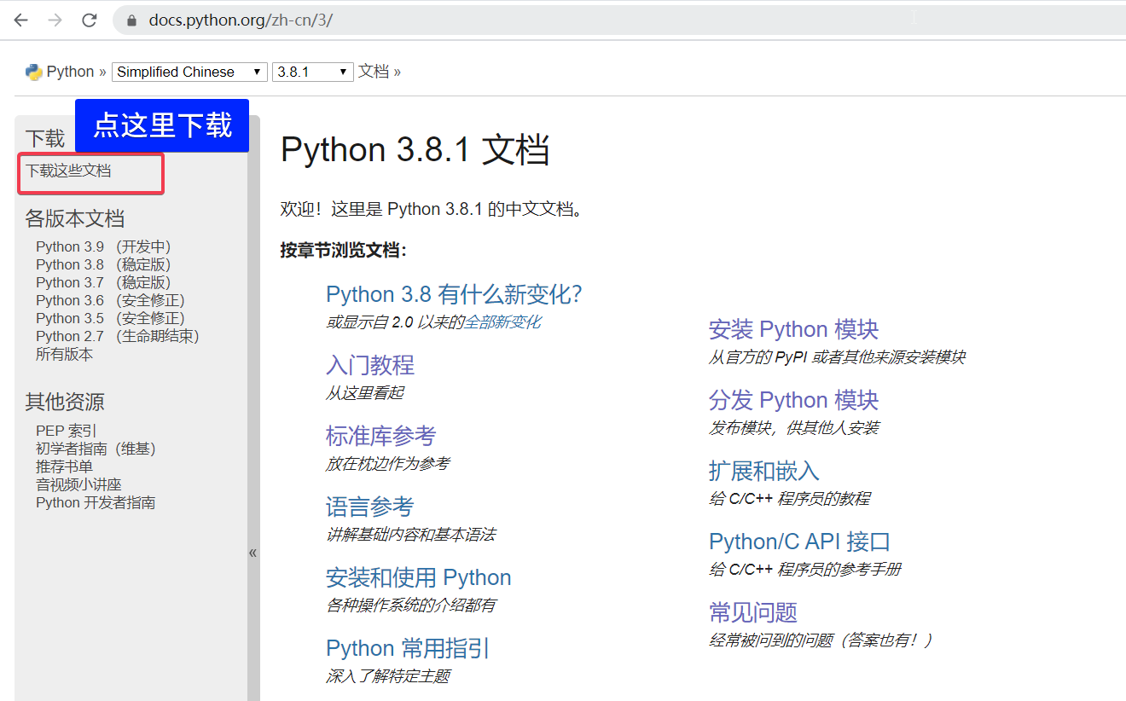Click the 欢迎 welcome sentence
The width and height of the screenshot is (1126, 701).
click(x=432, y=209)
